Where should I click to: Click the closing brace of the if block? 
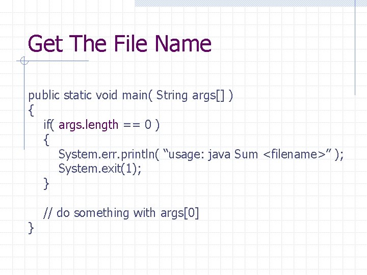click(x=46, y=183)
